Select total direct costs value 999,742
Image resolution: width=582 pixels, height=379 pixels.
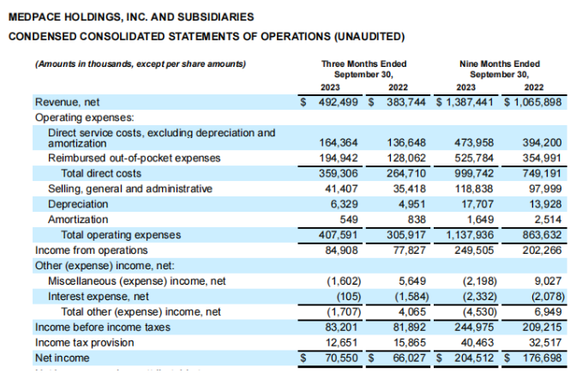(474, 173)
